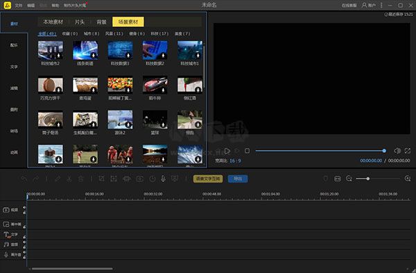The height and width of the screenshot is (273, 416).
Task: Click the undo arrow in edit toolbar
Action: [24, 179]
